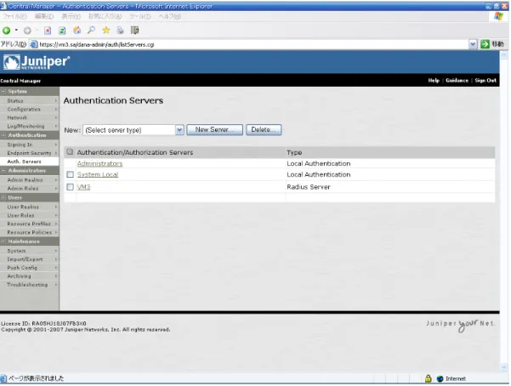Collapse the Authentication sidebar section
The width and height of the screenshot is (511, 386).
[3, 135]
